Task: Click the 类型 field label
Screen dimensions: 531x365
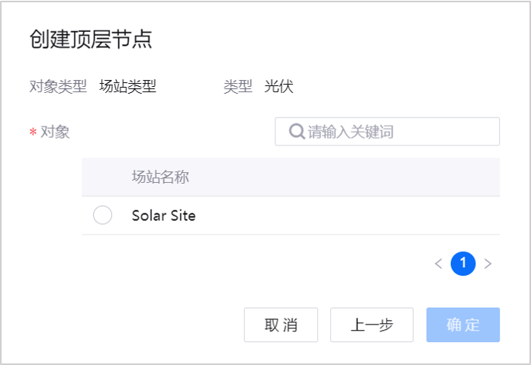Action: click(x=237, y=86)
